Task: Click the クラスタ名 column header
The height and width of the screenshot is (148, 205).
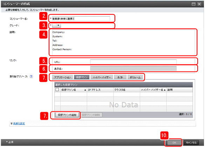Action: pos(127,90)
